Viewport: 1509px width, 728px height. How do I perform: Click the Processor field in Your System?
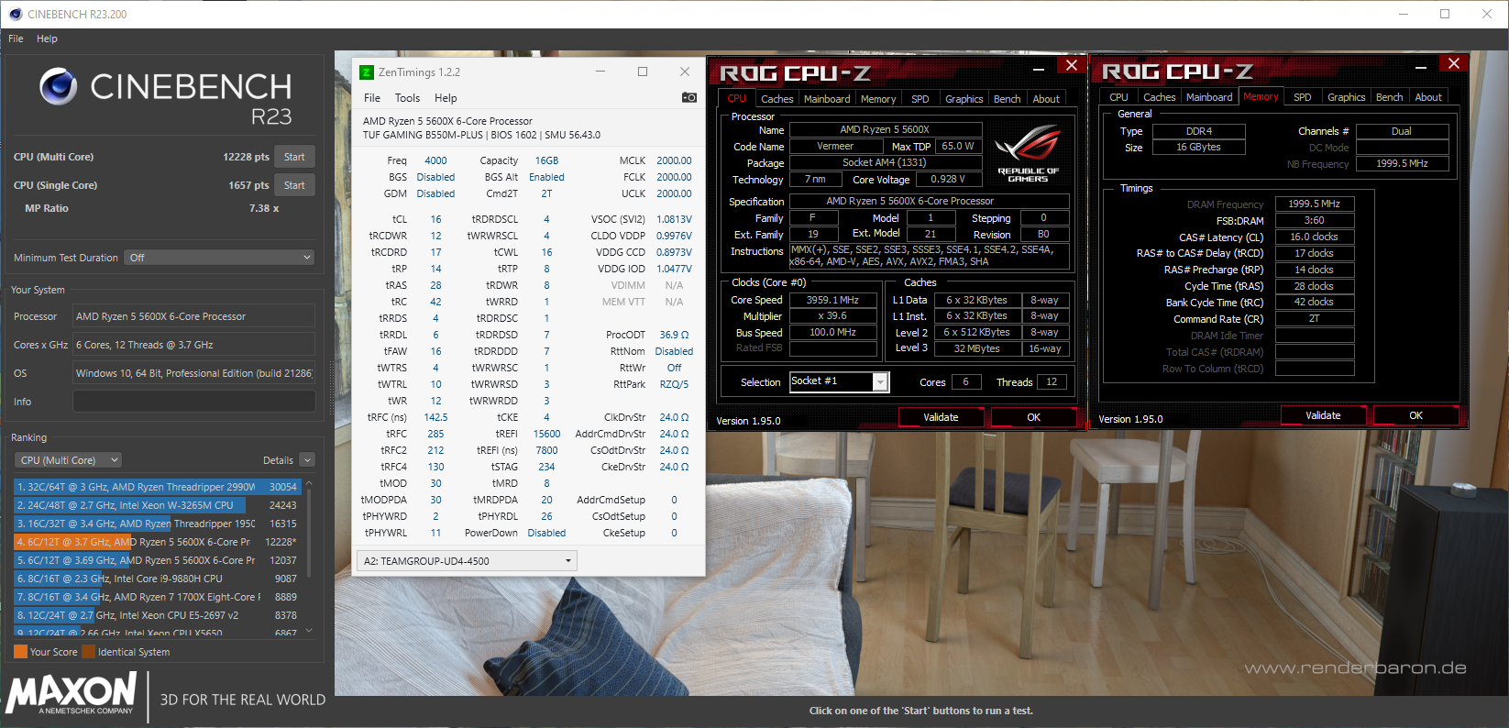(x=193, y=316)
